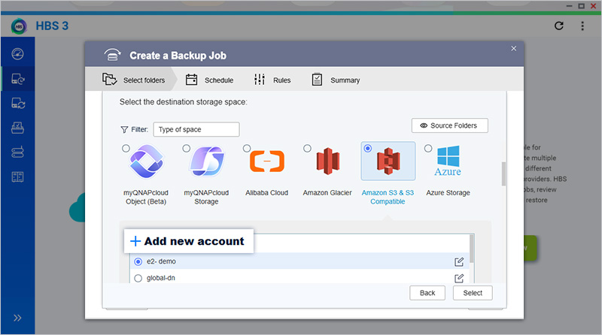Select the e2- demo account radio button

pos(138,262)
